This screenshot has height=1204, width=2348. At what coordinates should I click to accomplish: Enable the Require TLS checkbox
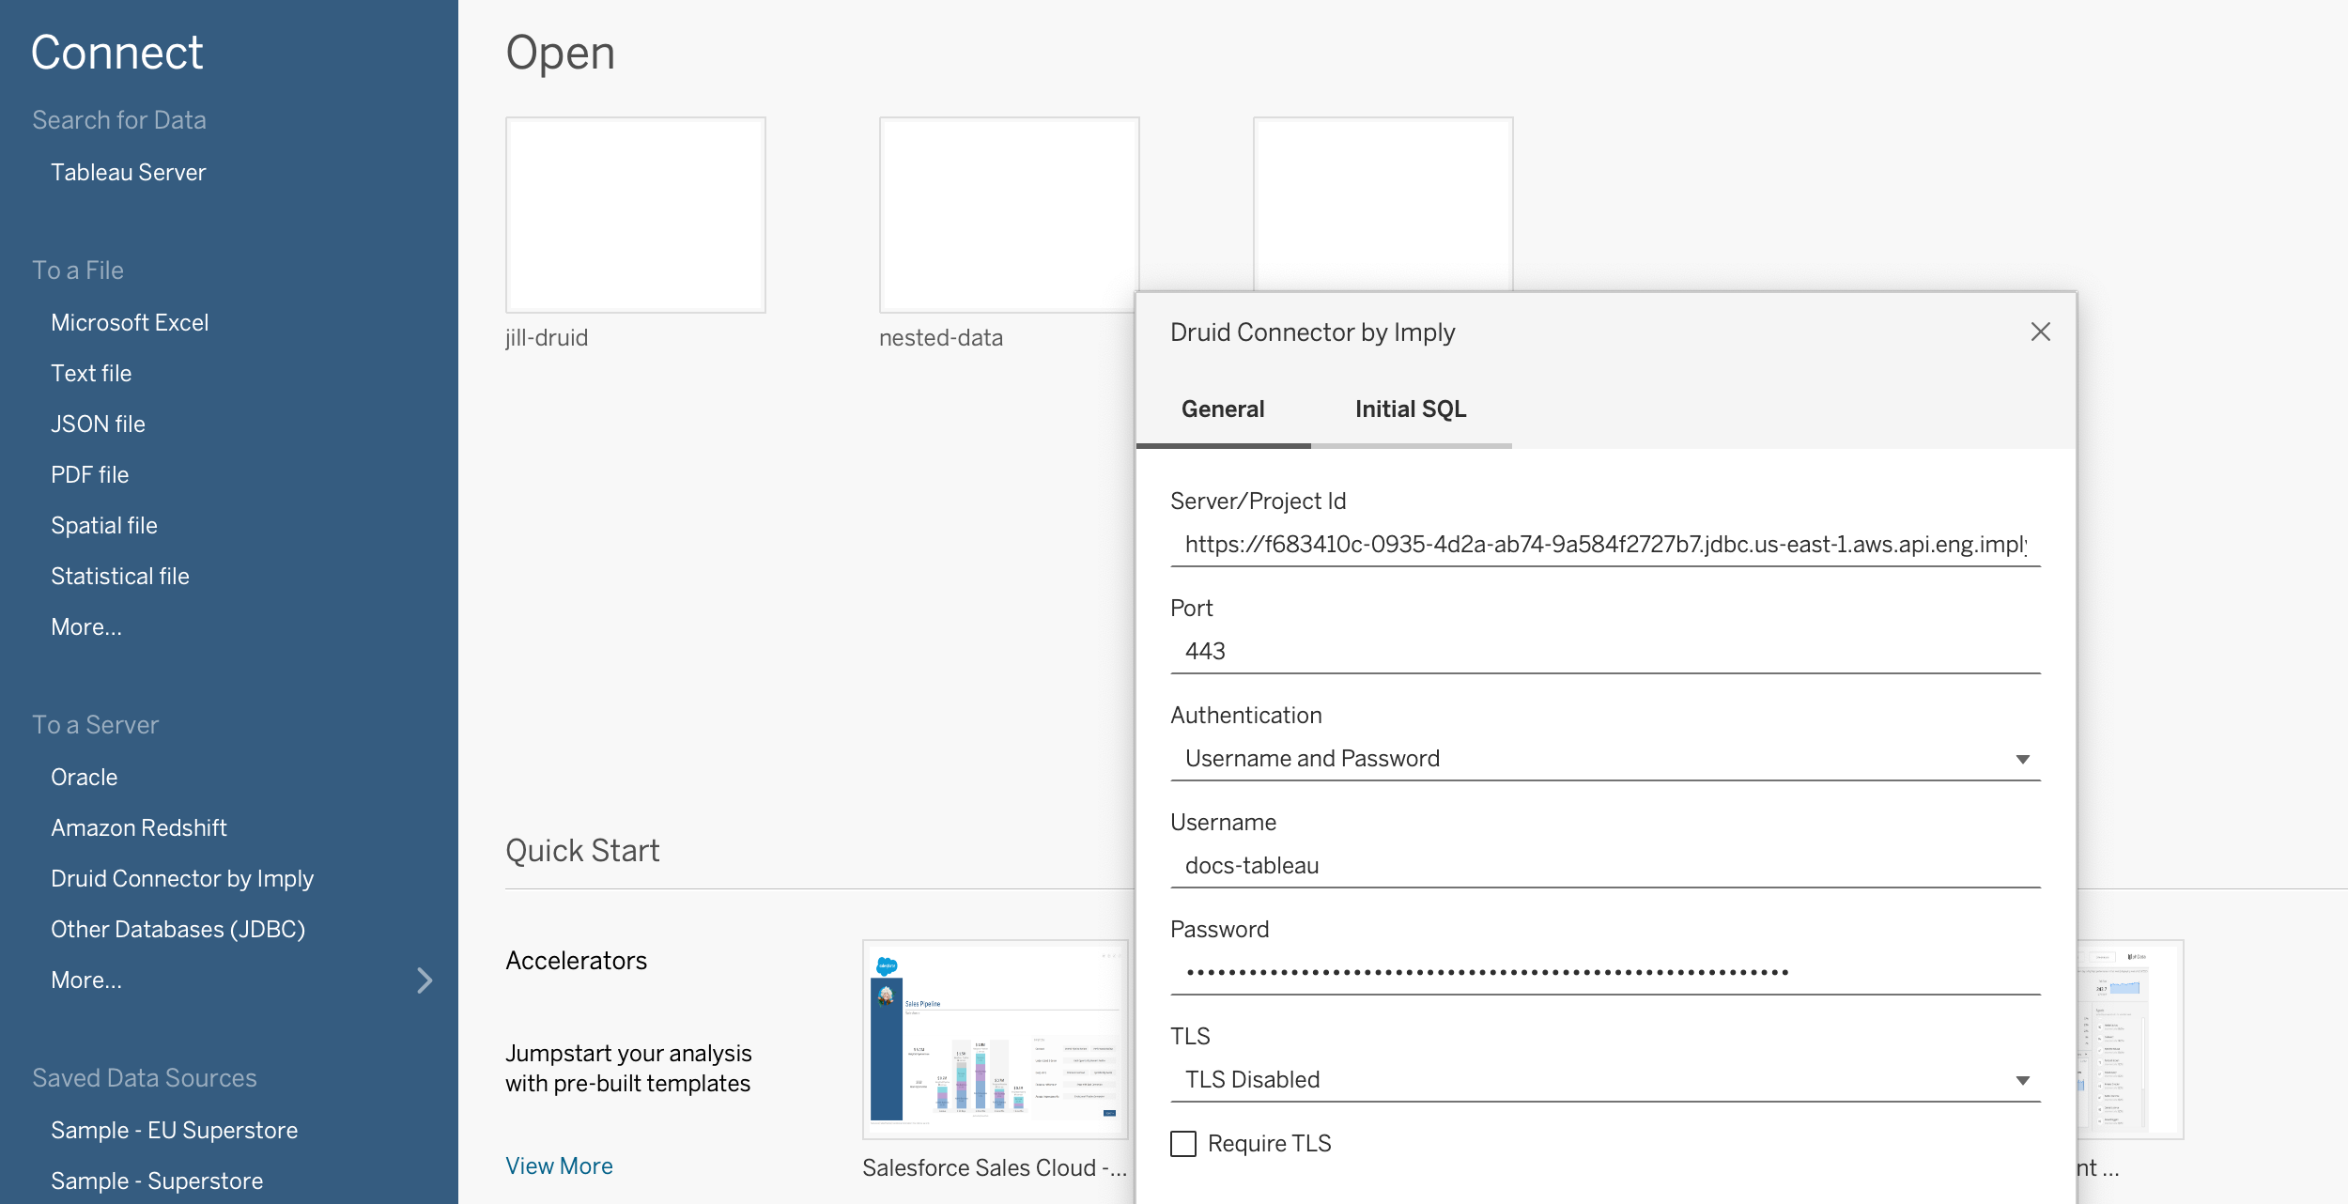click(1182, 1143)
